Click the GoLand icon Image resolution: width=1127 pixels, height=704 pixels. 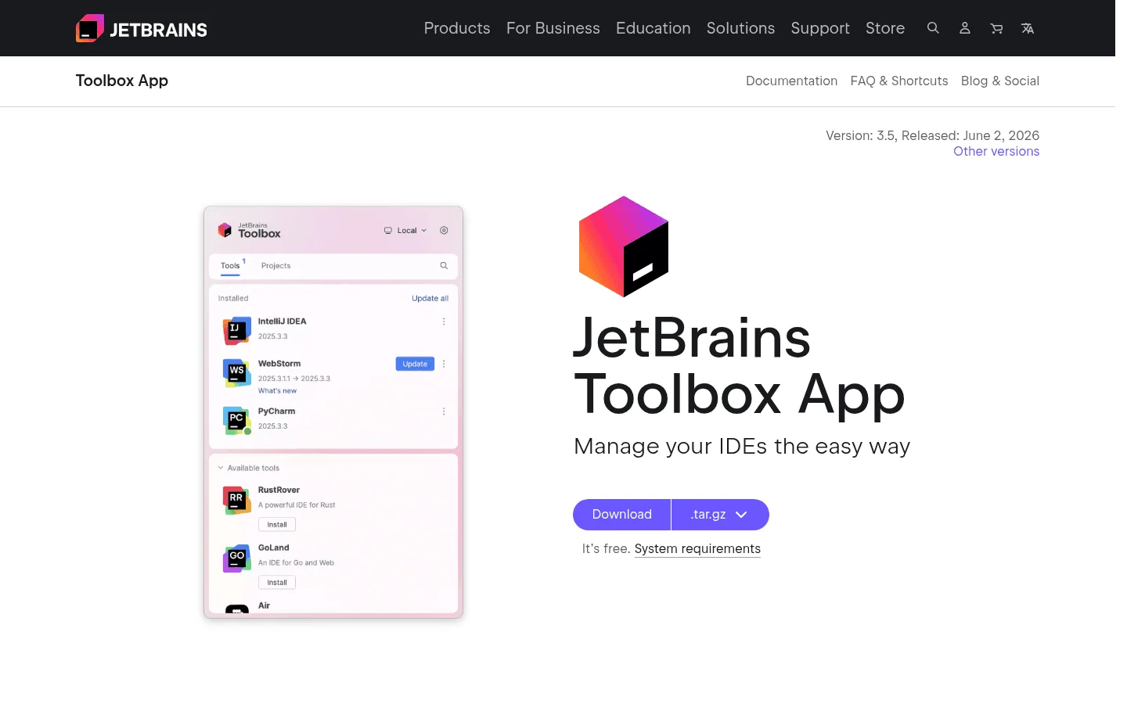pos(236,558)
